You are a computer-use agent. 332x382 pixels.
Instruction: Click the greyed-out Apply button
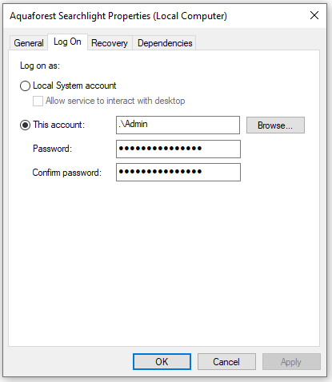(291, 362)
